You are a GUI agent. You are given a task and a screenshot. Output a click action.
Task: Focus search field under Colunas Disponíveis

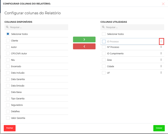(x=38, y=27)
